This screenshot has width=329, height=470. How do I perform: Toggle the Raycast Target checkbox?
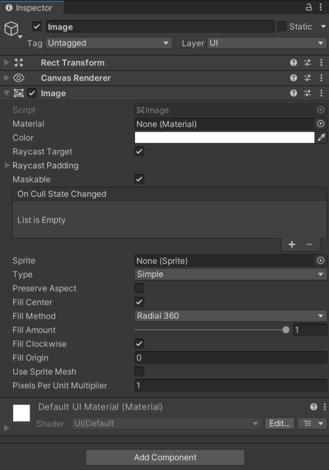139,151
